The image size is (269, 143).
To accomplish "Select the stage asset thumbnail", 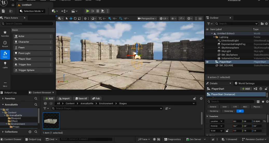I will click(x=51, y=121).
